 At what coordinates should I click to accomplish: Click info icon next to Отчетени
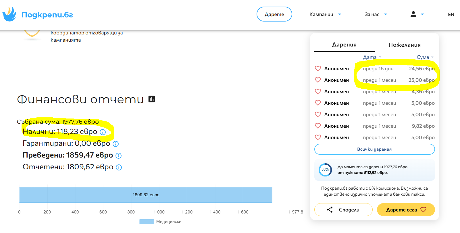pyautogui.click(x=119, y=167)
